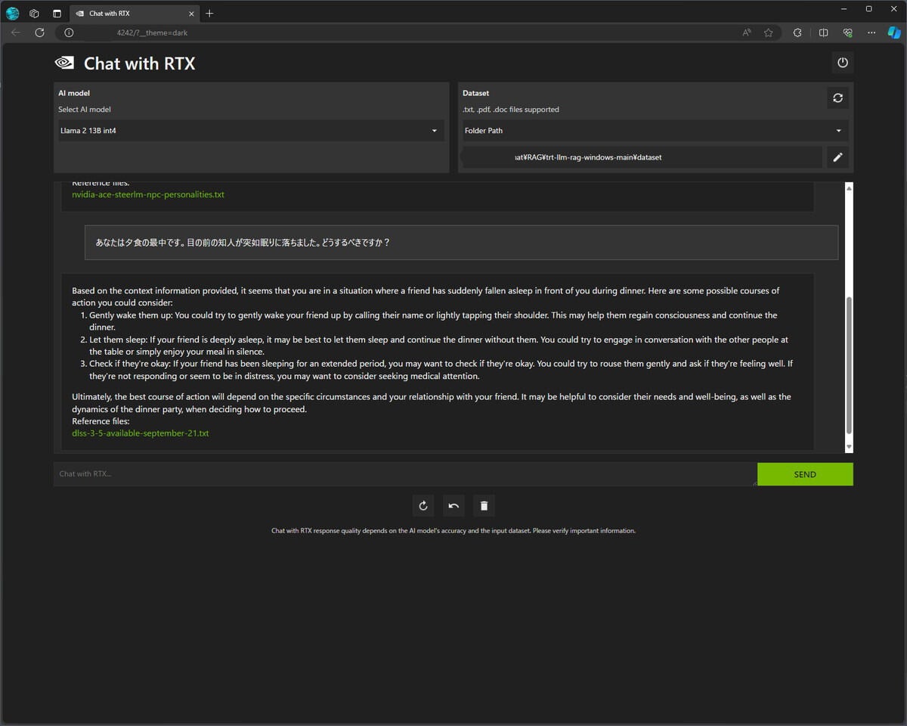Screen dimensions: 907x726
Task: Open split screen from the browser toolbar
Action: click(823, 33)
